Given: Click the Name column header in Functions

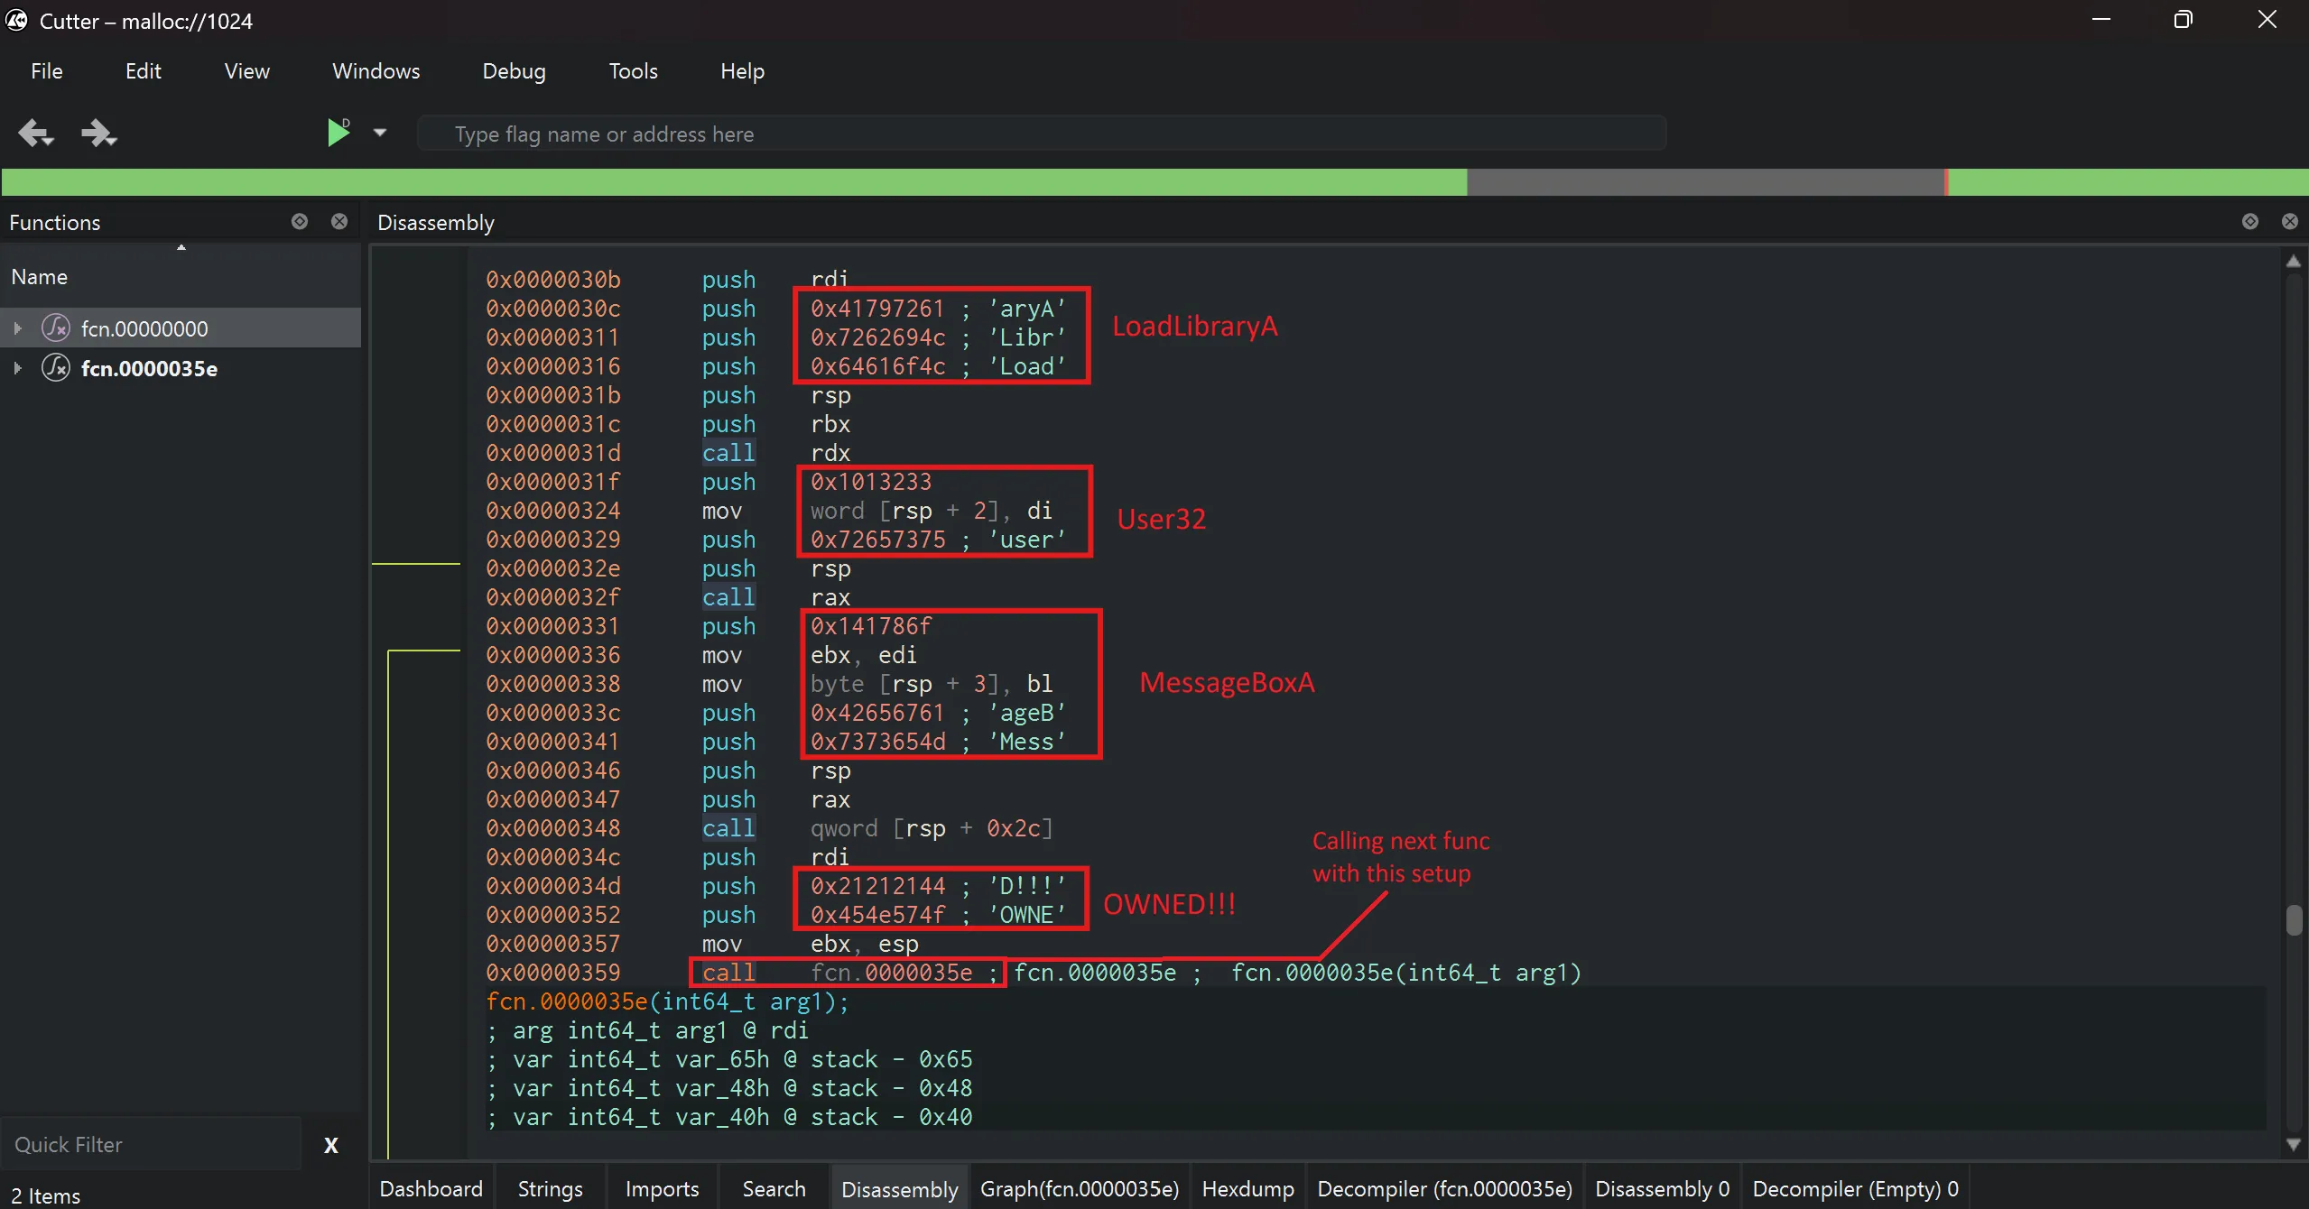Looking at the screenshot, I should click(40, 277).
